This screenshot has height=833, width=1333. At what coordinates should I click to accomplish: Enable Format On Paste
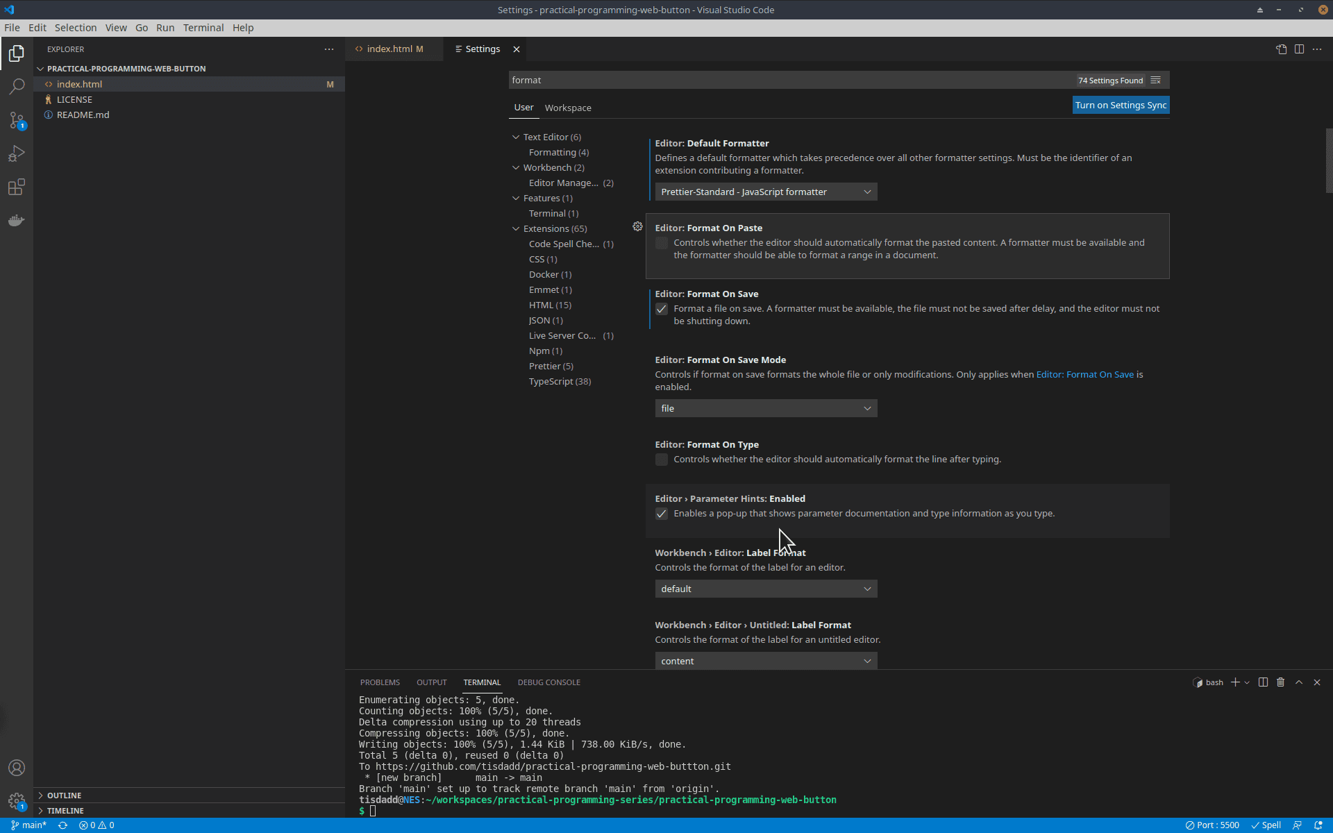[662, 242]
